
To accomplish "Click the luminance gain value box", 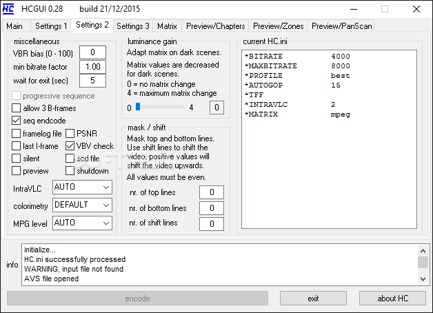I will pos(216,108).
